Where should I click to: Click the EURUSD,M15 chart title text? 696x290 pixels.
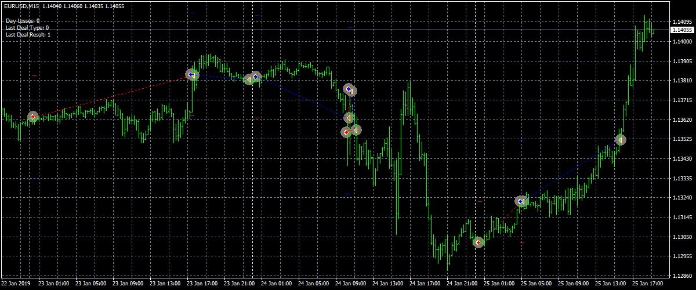coord(21,6)
